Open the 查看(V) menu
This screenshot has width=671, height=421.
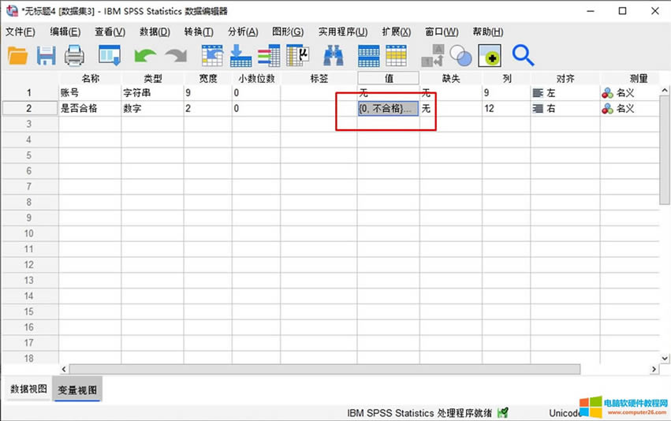pyautogui.click(x=110, y=32)
